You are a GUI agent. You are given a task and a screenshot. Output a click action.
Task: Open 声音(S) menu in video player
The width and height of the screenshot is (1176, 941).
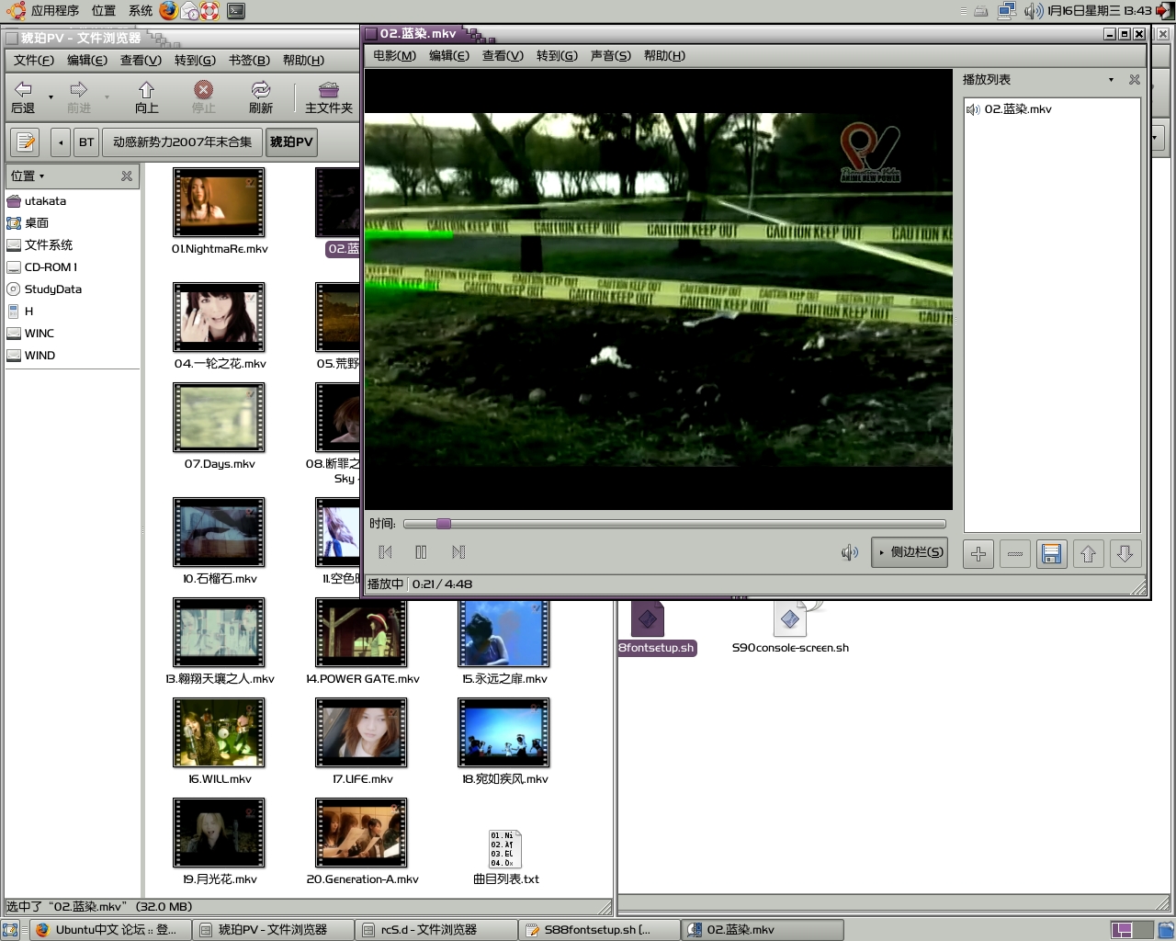610,56
